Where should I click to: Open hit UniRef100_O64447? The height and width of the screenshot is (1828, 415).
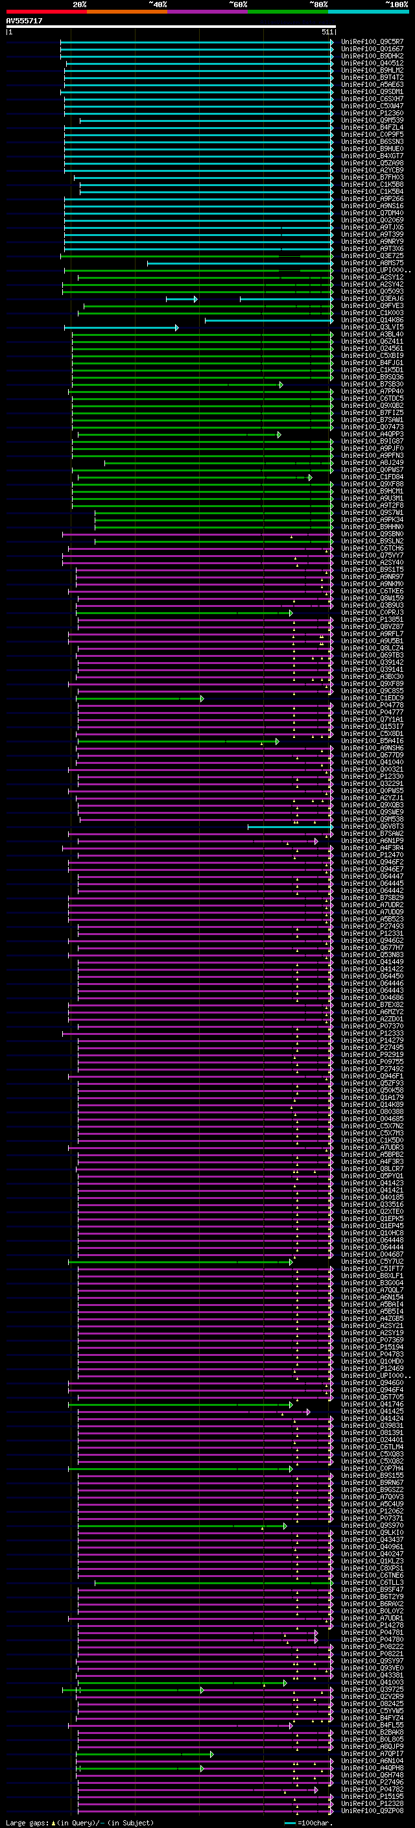click(x=372, y=877)
